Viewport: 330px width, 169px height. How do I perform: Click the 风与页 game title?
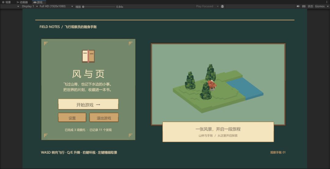coord(88,74)
